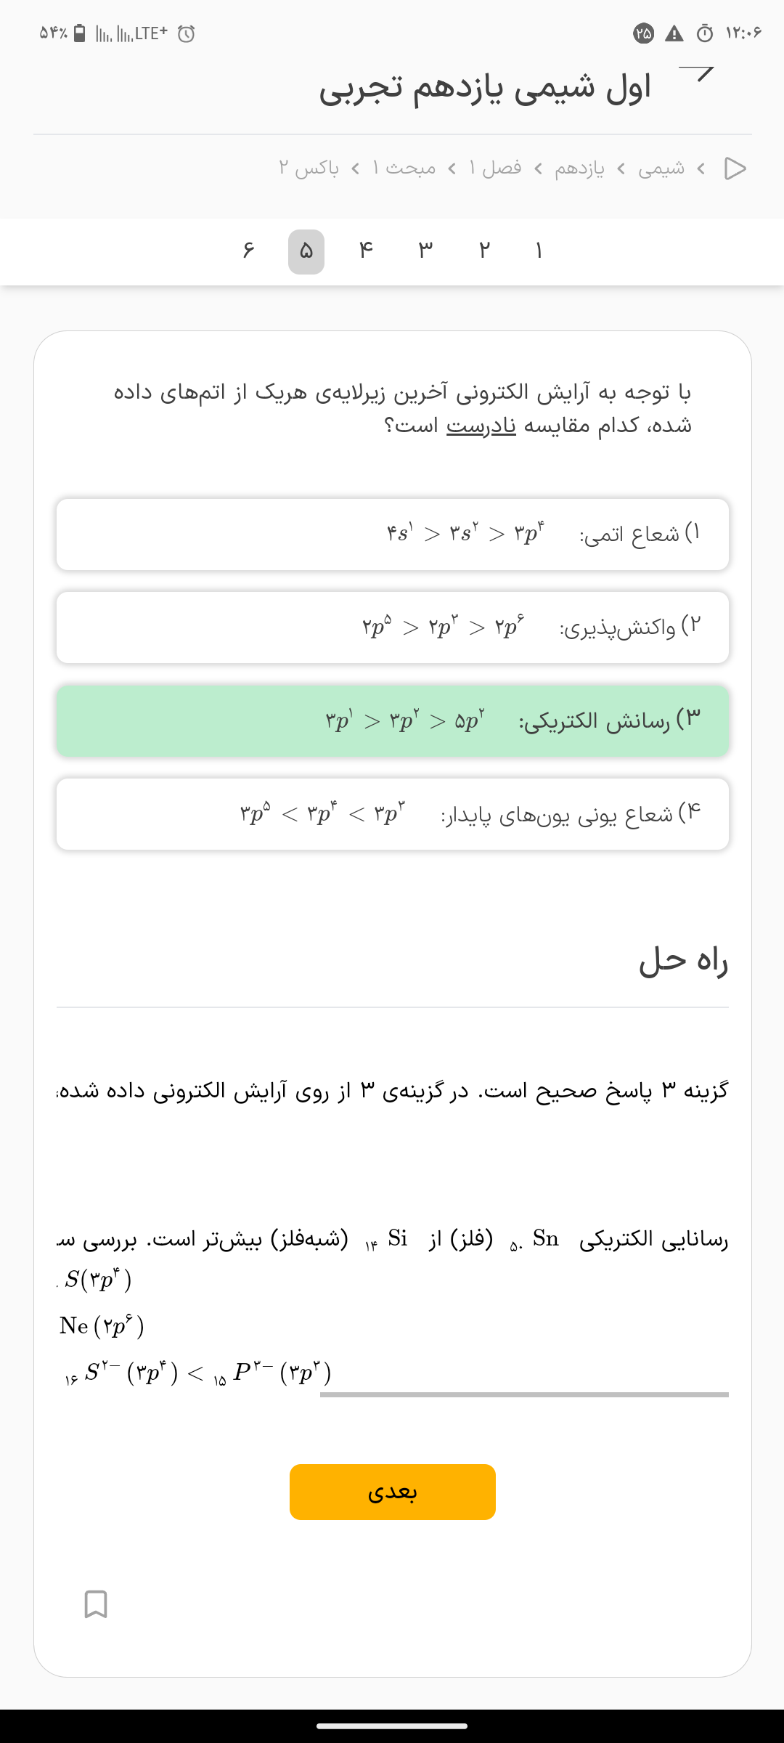Tap the notification count 25 badge
Viewport: 784px width, 1743px height.
click(644, 33)
